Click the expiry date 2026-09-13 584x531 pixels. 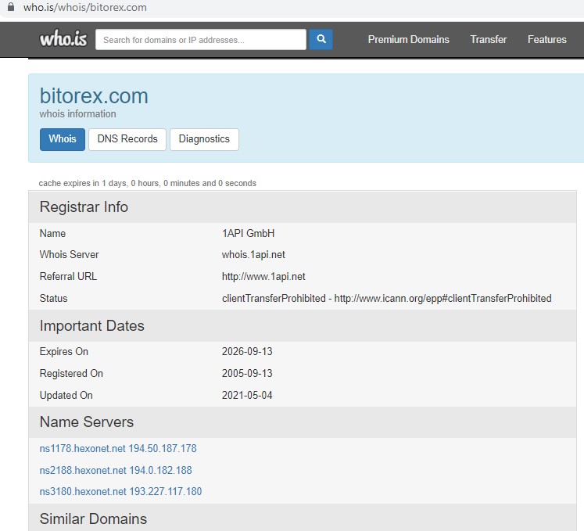tap(247, 351)
